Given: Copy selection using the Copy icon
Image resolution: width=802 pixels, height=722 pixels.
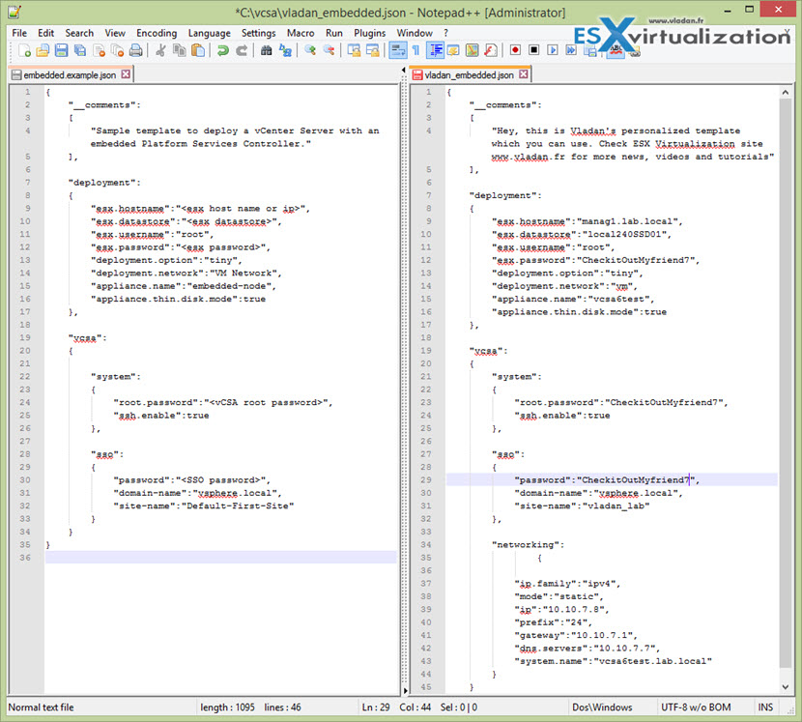Looking at the screenshot, I should coord(179,50).
